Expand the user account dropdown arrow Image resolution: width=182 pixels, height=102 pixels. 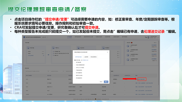[x=158, y=37]
